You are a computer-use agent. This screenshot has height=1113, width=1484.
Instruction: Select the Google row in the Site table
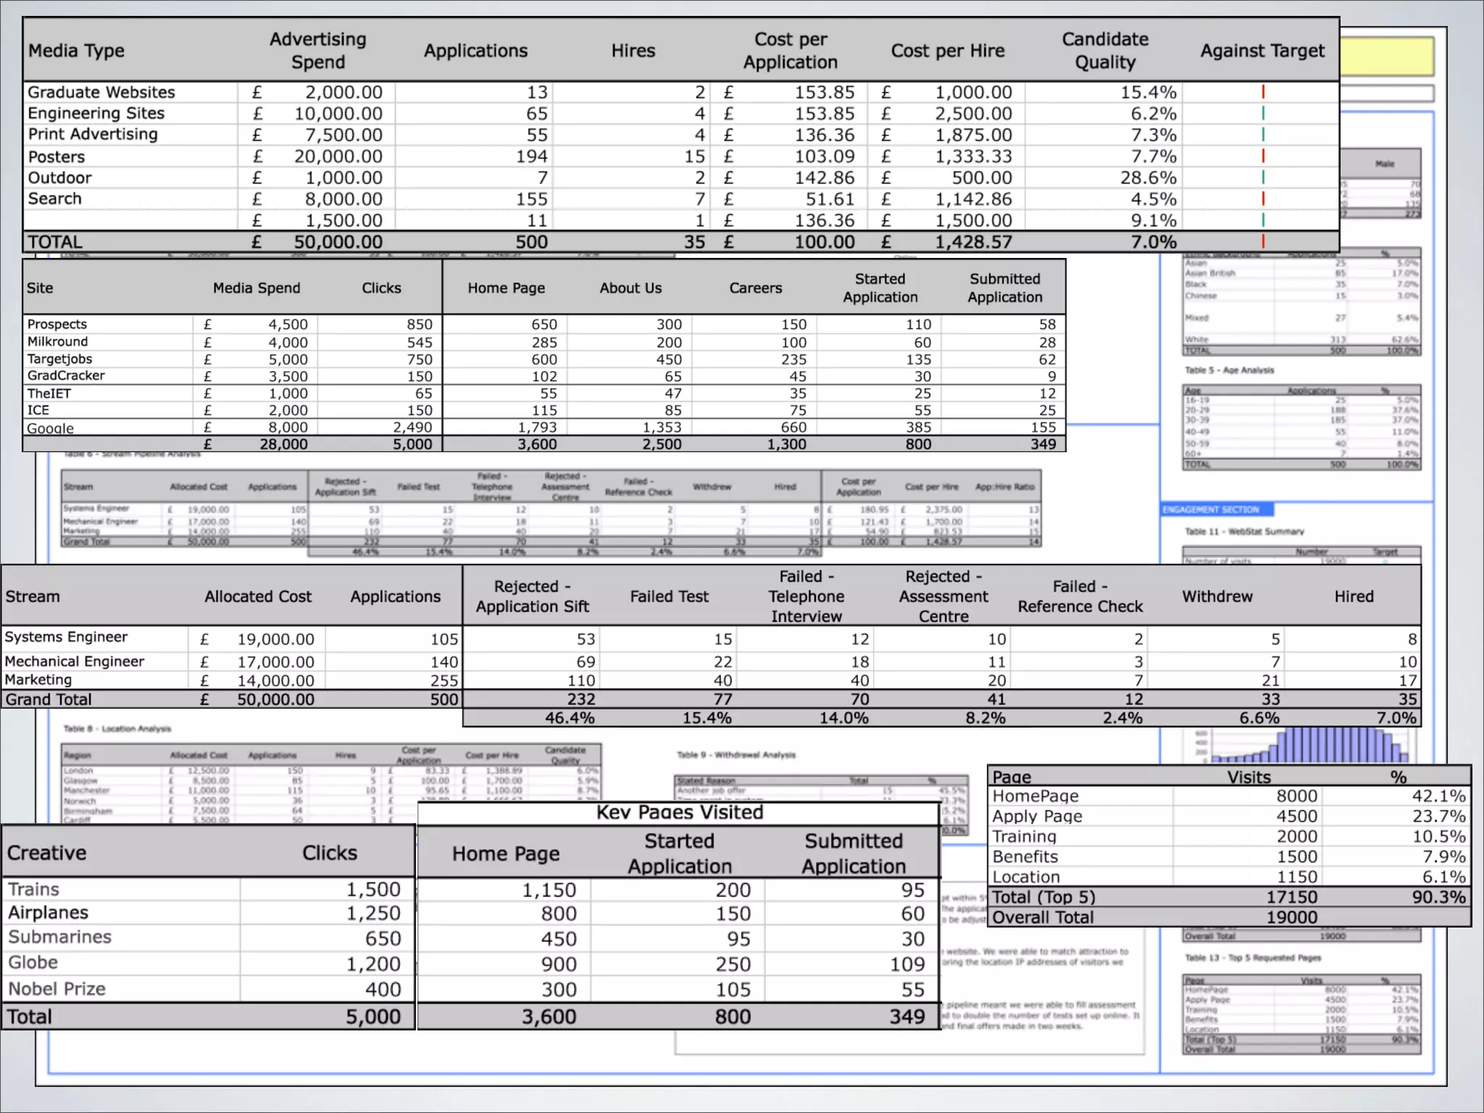(x=51, y=428)
